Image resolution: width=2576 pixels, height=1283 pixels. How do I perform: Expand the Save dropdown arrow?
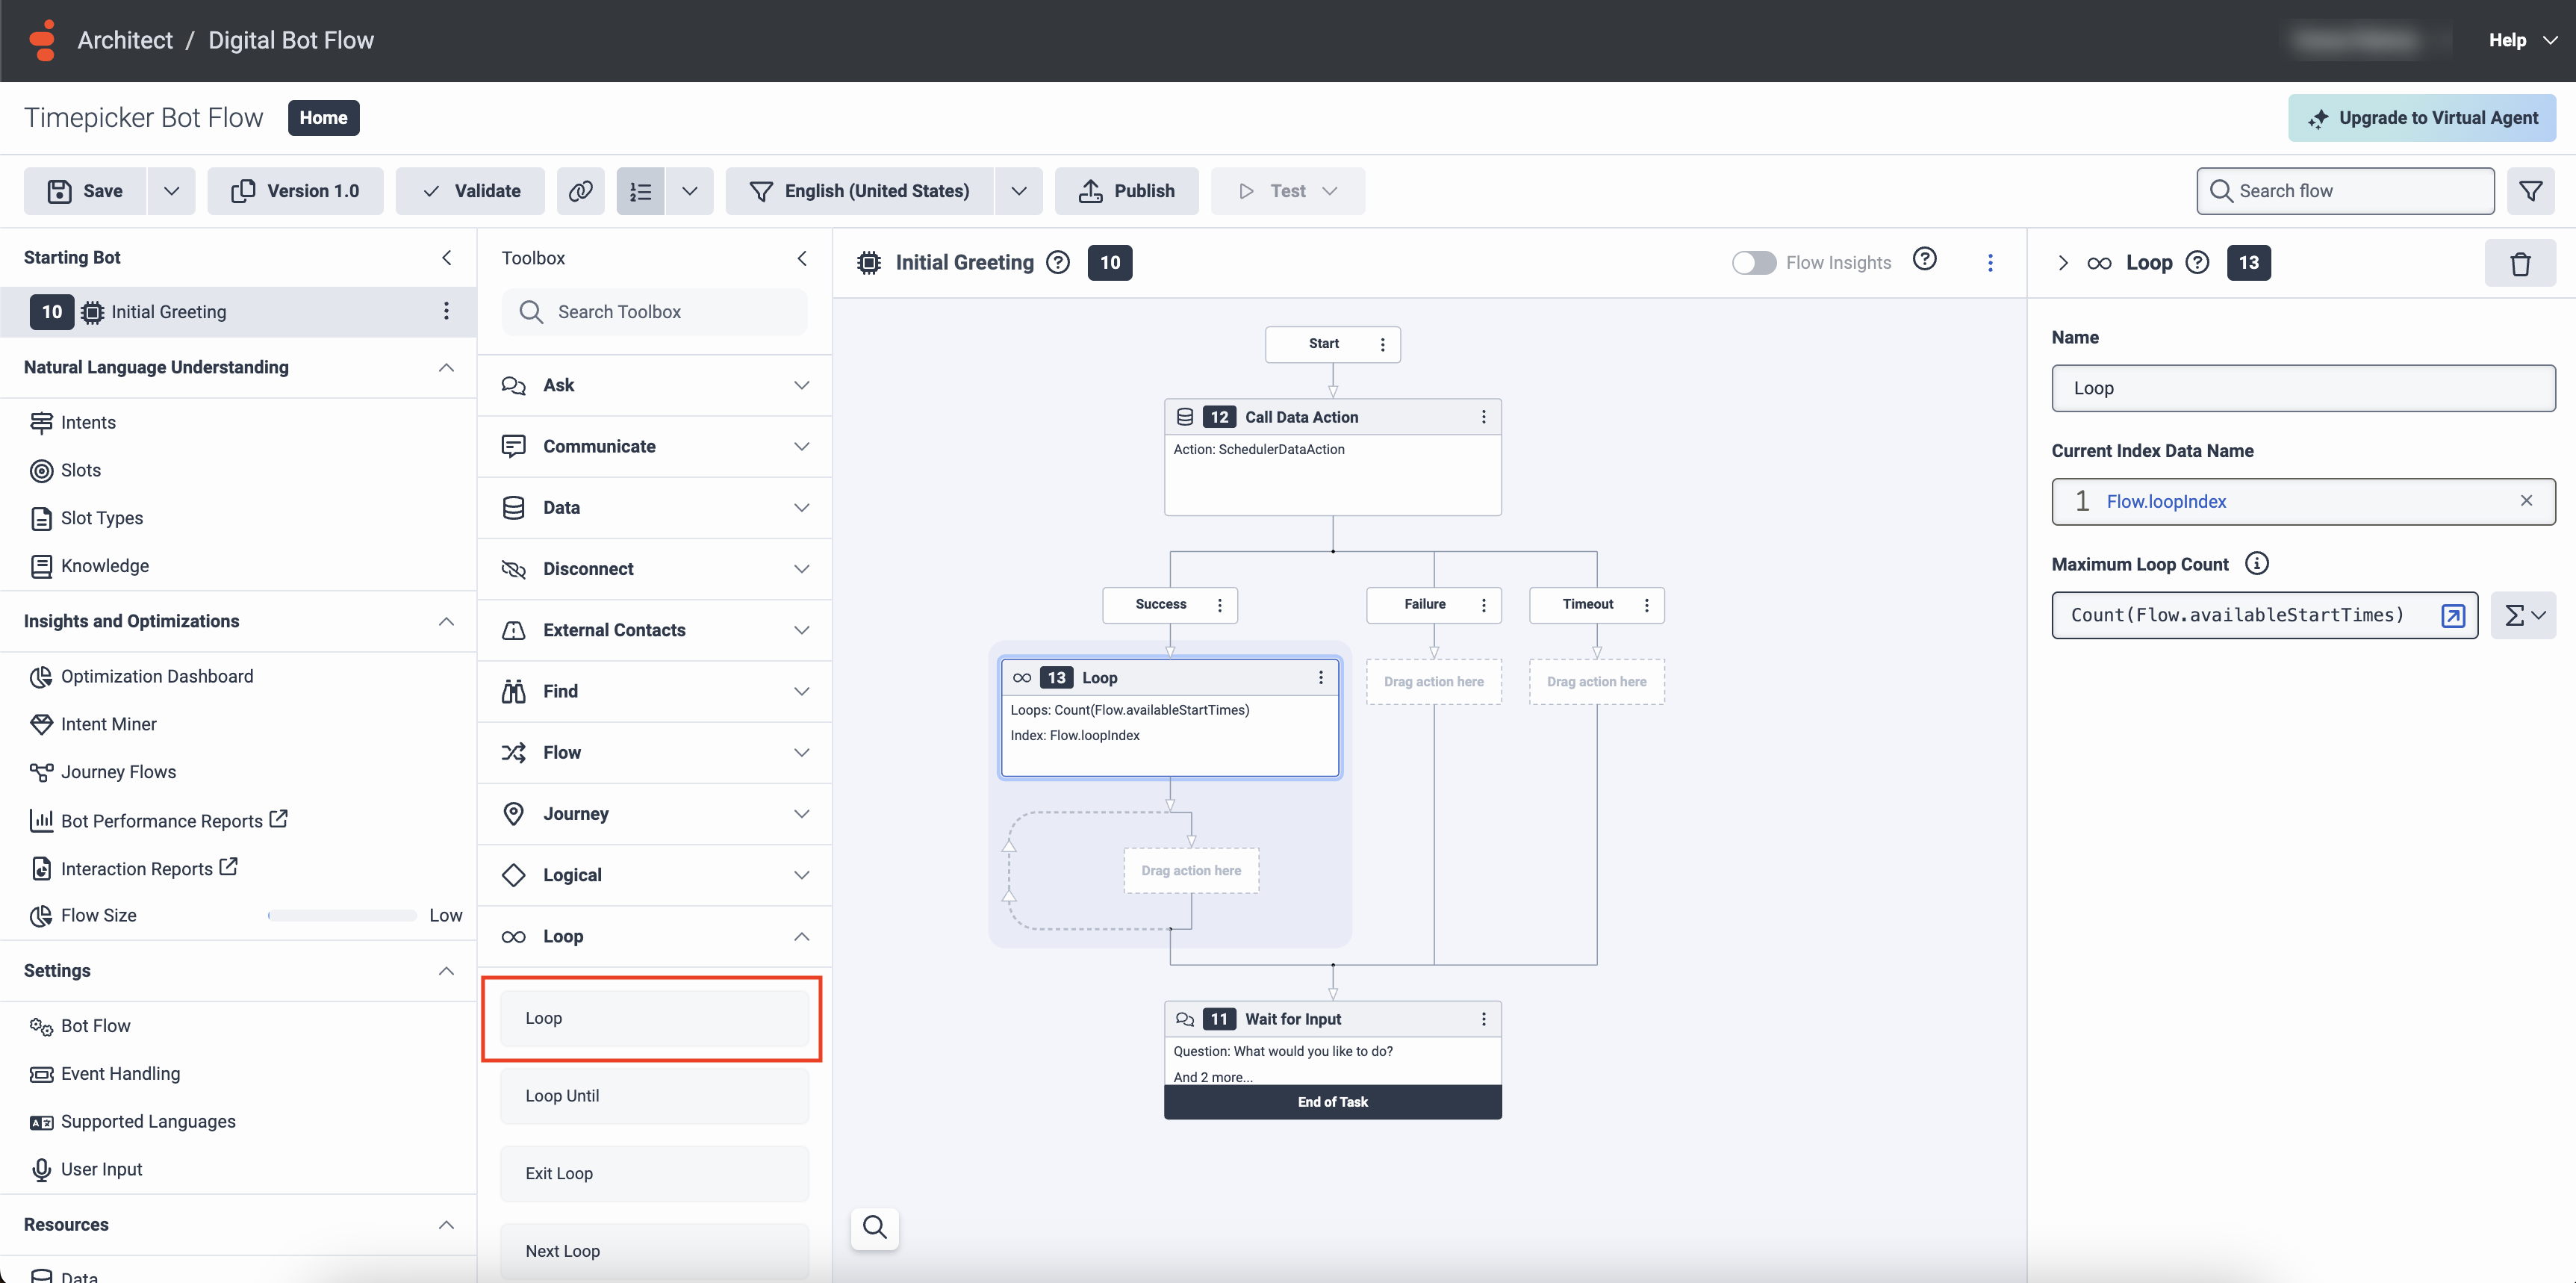click(x=171, y=191)
